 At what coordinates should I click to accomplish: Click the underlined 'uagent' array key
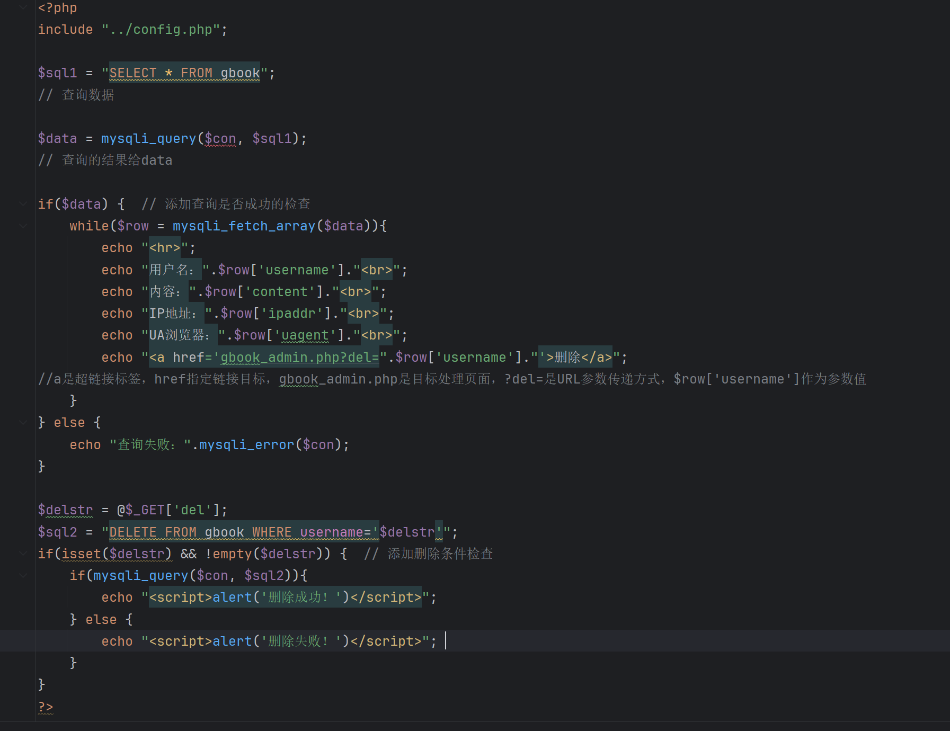[305, 335]
